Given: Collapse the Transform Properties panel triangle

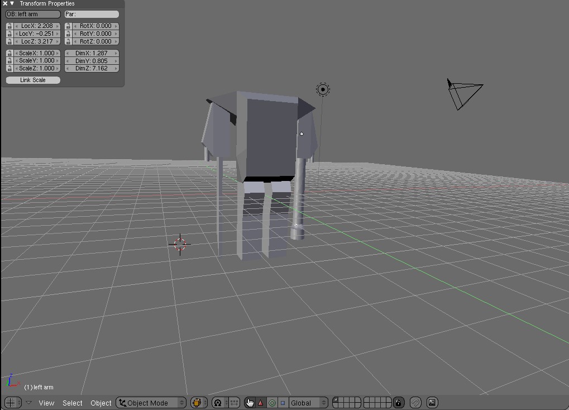Looking at the screenshot, I should [x=12, y=3].
